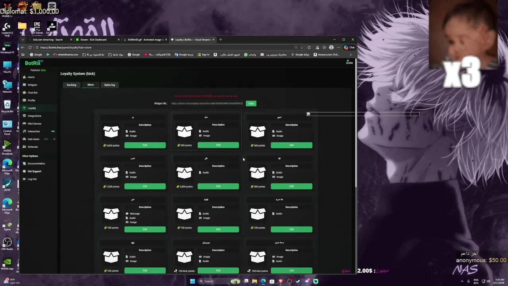Close the Loyalty BotRix browser tab

pos(214,39)
